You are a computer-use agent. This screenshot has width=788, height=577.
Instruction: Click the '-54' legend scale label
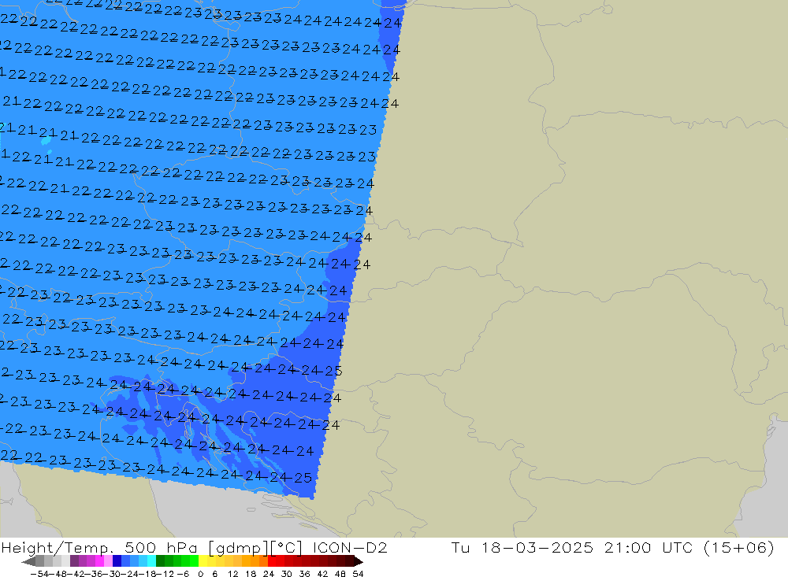39,574
